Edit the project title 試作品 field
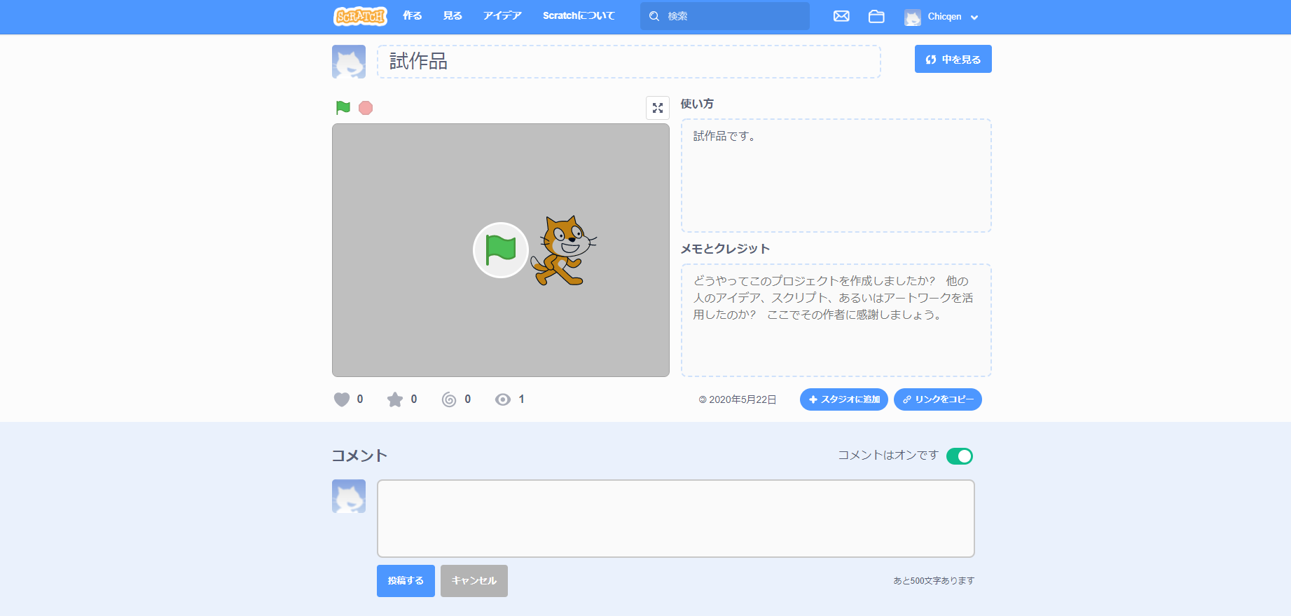 pyautogui.click(x=629, y=62)
